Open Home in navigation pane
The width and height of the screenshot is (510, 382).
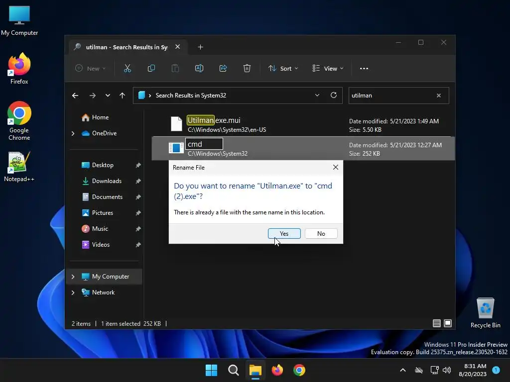click(x=95, y=117)
